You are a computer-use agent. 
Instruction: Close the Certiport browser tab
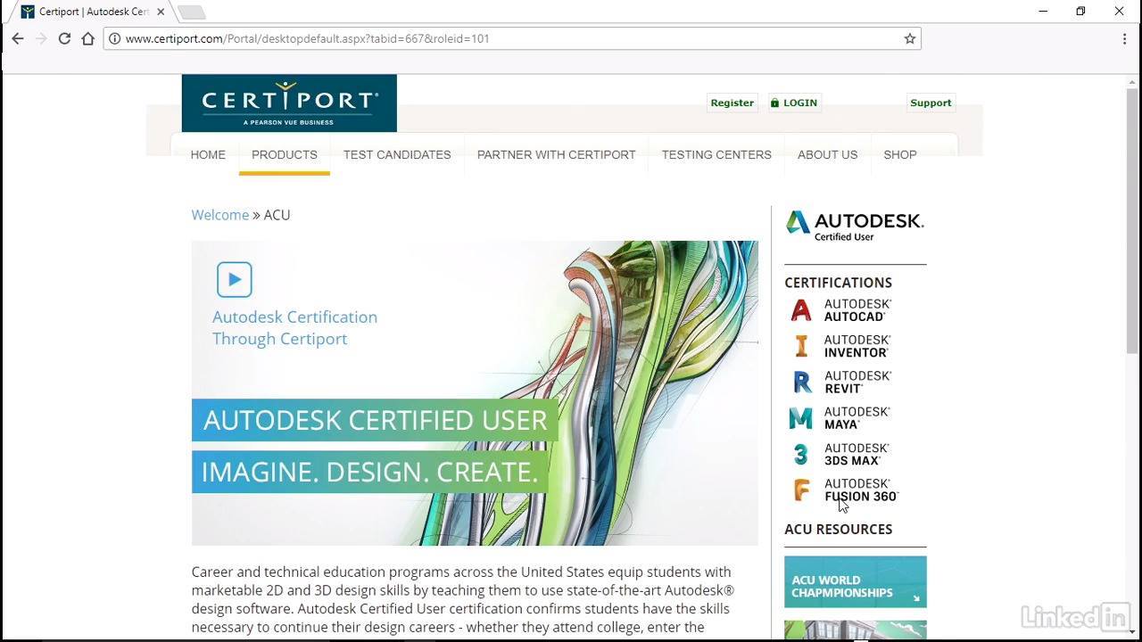161,12
